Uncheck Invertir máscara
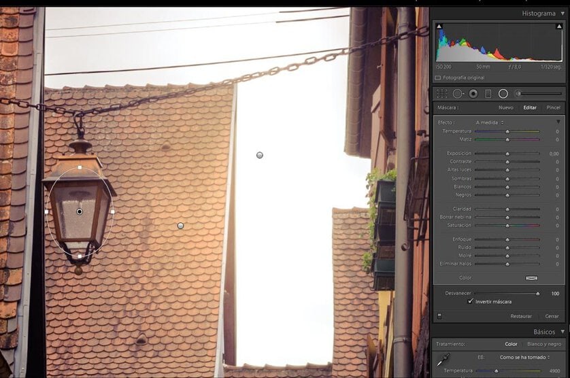Image resolution: width=570 pixels, height=378 pixels. click(x=471, y=301)
